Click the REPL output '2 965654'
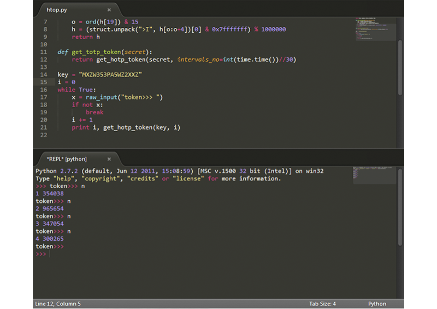Viewport: 437px width, 309px height. pyautogui.click(x=50, y=208)
